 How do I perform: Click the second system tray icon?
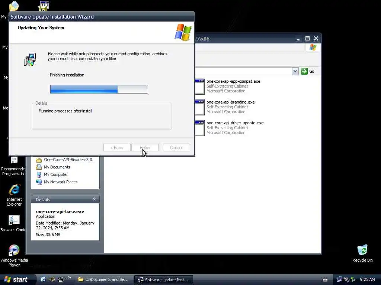click(x=346, y=279)
